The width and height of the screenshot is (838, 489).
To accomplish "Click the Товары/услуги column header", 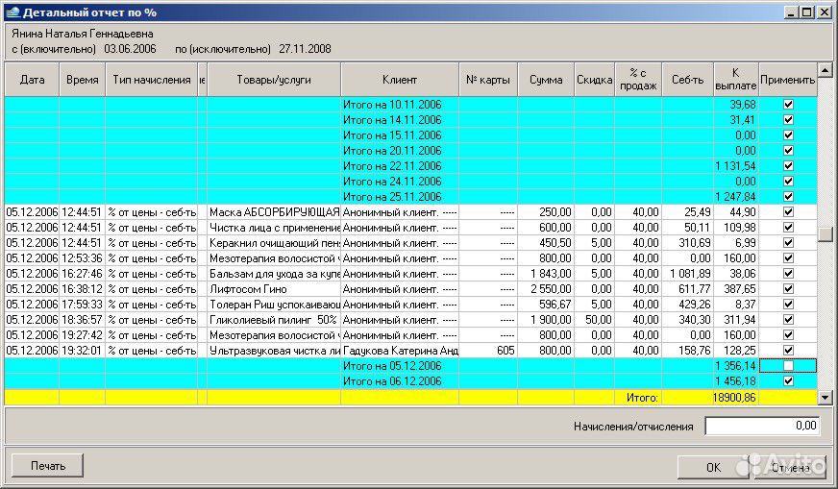I will coord(274,80).
